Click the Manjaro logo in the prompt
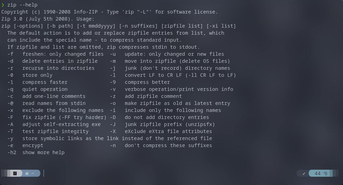This screenshot has height=185, width=343. tap(15, 173)
